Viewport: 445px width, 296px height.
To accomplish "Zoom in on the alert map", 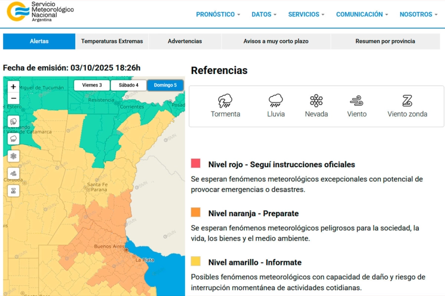I will pos(13,87).
